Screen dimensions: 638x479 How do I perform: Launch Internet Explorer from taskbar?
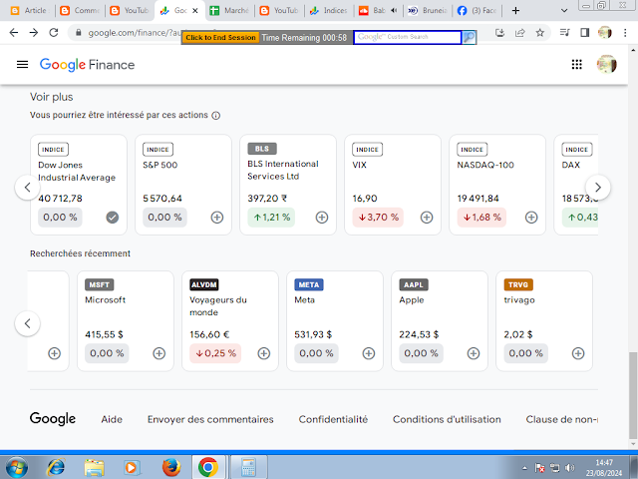56,467
